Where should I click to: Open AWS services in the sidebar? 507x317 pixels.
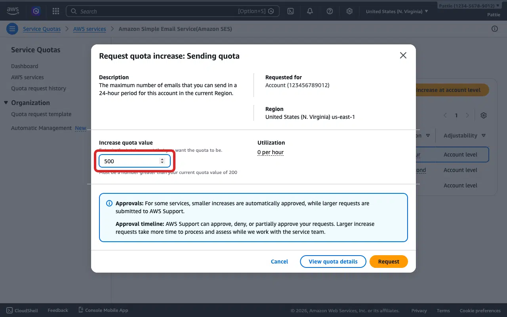[x=27, y=77]
